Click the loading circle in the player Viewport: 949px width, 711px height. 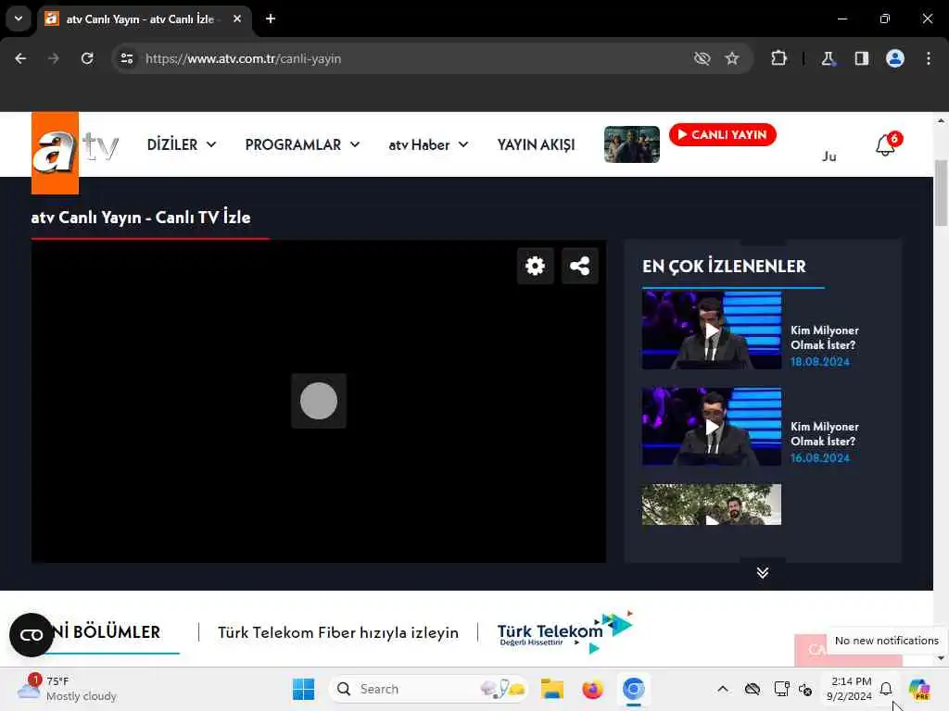point(319,401)
